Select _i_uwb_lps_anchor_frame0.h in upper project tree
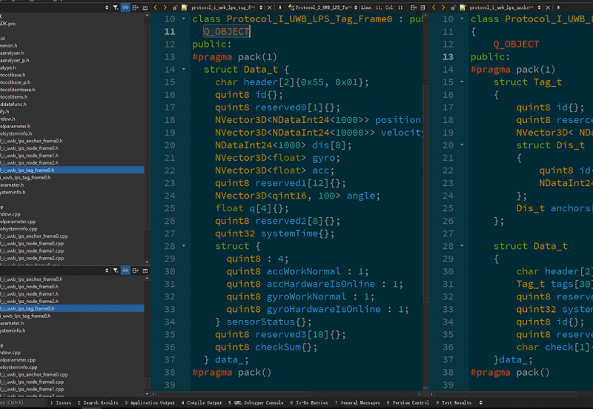This screenshot has height=409, width=593. [31, 141]
